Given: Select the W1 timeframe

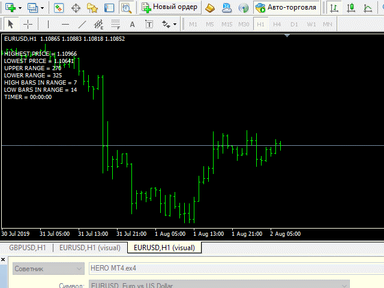Looking at the screenshot, I should [311, 24].
